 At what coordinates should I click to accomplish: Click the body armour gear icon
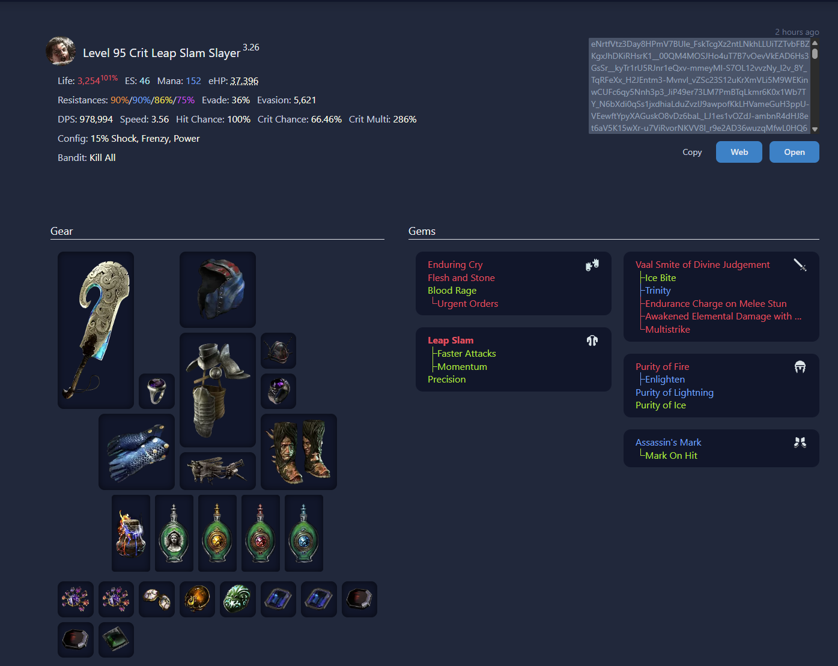point(217,390)
